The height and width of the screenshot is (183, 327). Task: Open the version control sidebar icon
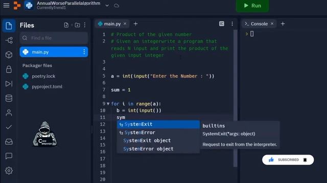click(9, 40)
